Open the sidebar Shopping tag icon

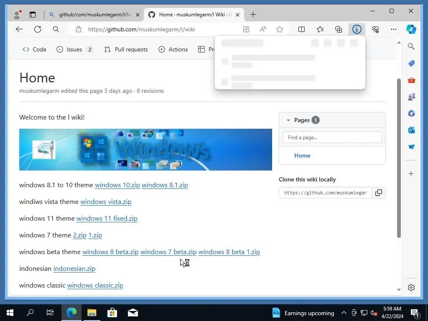411,64
